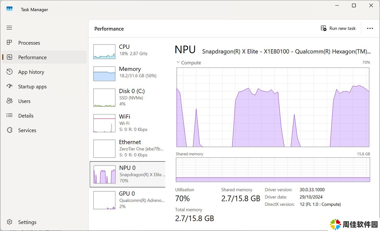Click the Services puzzle icon
Screen dimensions: 380x231
(9, 130)
